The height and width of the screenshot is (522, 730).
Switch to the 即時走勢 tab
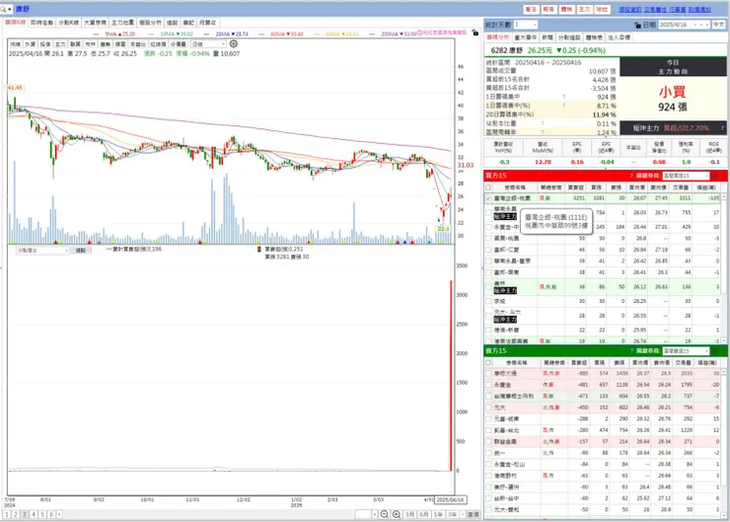click(41, 23)
